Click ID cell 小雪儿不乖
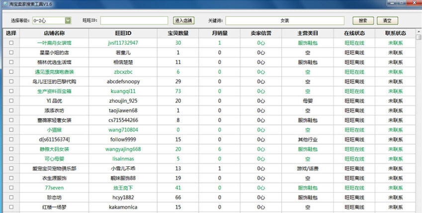The width and height of the screenshot is (422, 213). point(123,169)
